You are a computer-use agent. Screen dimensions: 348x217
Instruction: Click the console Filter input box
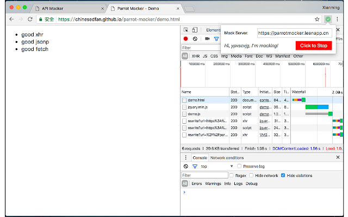(204, 175)
